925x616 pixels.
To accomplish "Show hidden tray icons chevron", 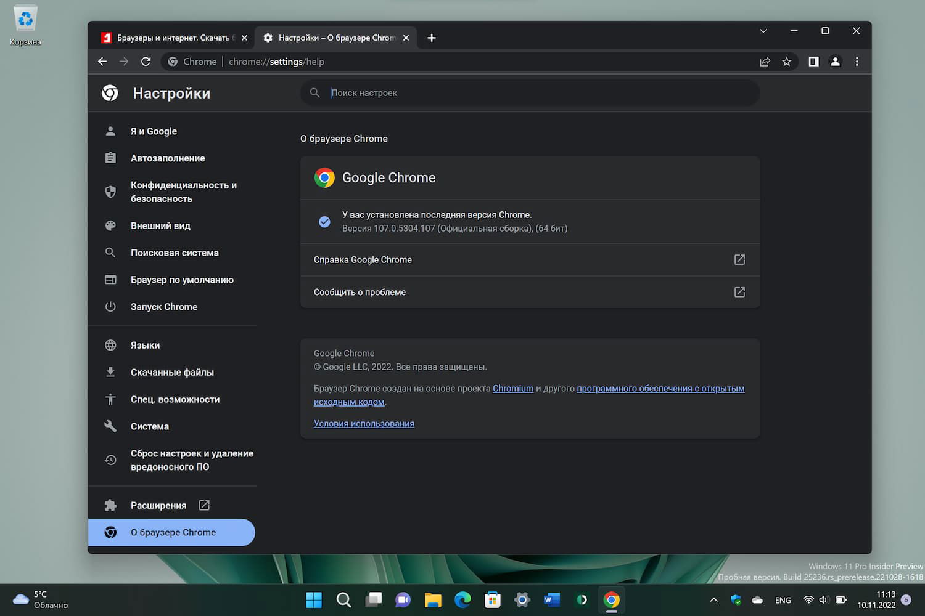I will coord(714,600).
